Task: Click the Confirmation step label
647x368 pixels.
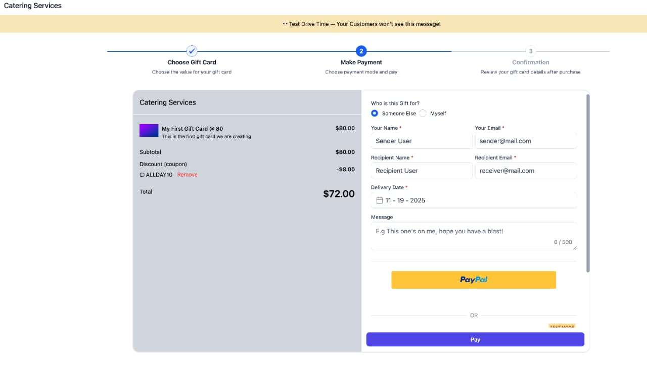Action: click(x=530, y=62)
